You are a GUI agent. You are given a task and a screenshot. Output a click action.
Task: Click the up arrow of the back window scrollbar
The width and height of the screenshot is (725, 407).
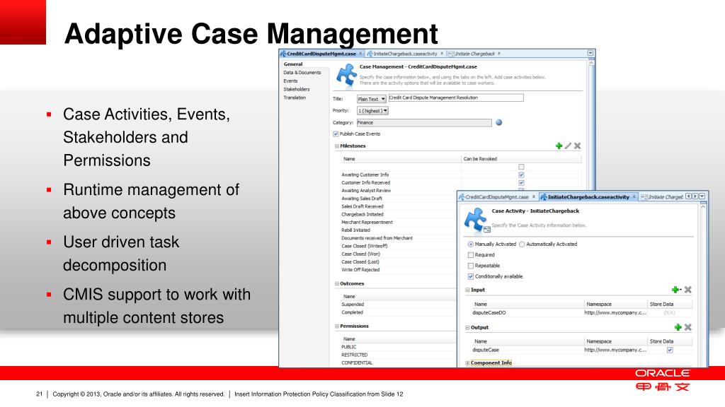[x=591, y=63]
